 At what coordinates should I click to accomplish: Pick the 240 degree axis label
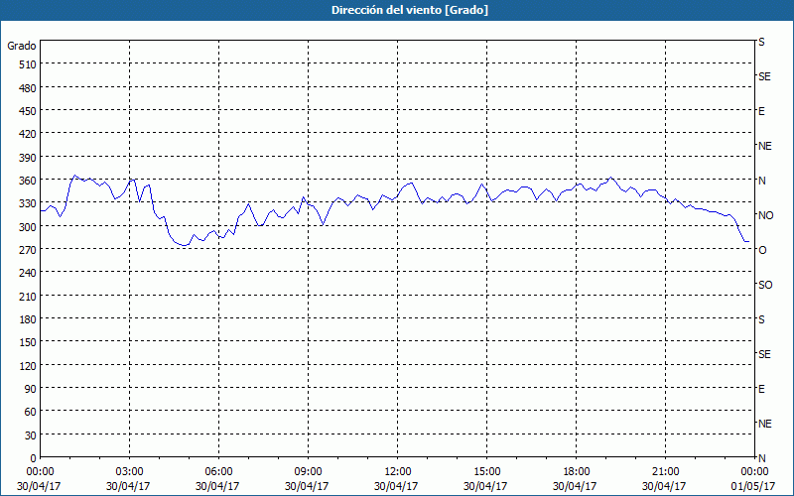(28, 274)
